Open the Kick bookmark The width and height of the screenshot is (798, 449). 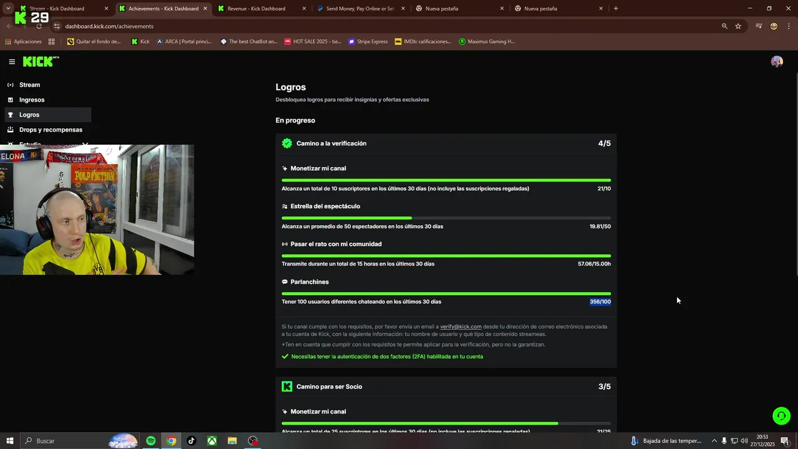tap(140, 42)
